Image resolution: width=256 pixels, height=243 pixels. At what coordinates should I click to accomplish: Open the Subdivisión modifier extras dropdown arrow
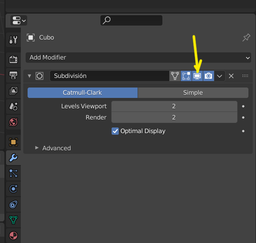220,76
